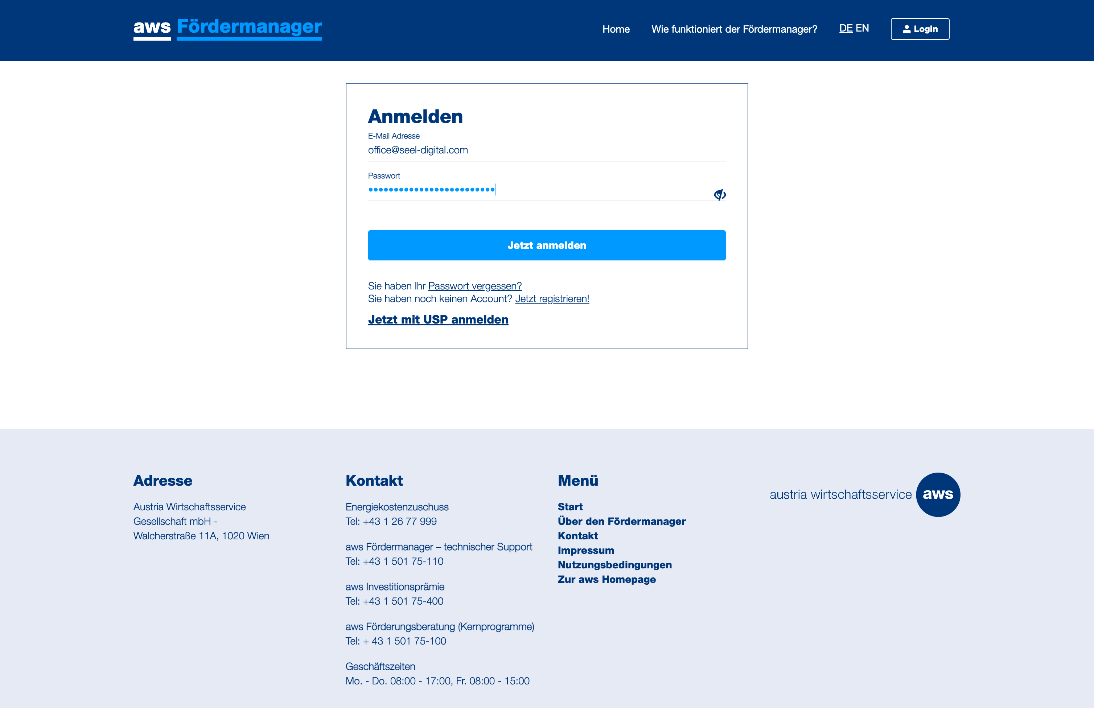
Task: Click the Menü footer heading
Action: click(x=578, y=481)
